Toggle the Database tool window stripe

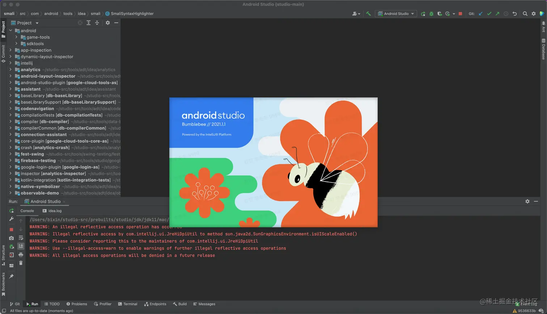pyautogui.click(x=543, y=49)
